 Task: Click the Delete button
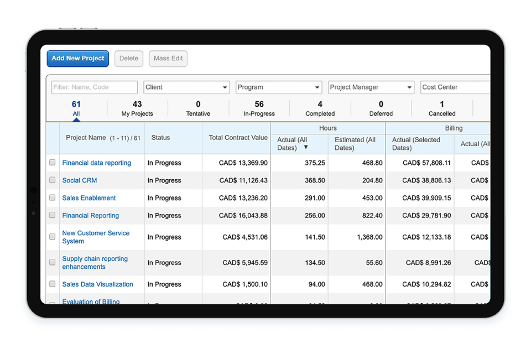[128, 58]
